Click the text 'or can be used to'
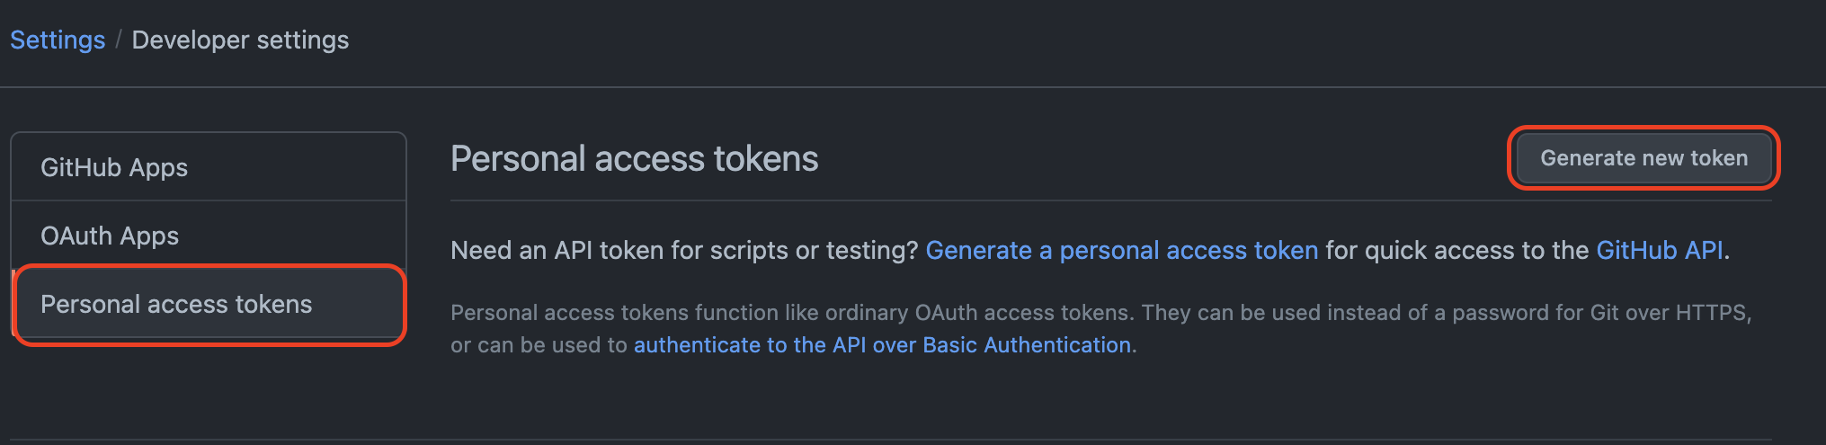The image size is (1826, 445). (x=539, y=345)
